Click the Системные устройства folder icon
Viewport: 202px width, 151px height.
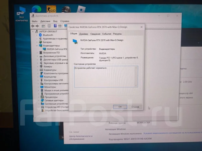coord(42,103)
